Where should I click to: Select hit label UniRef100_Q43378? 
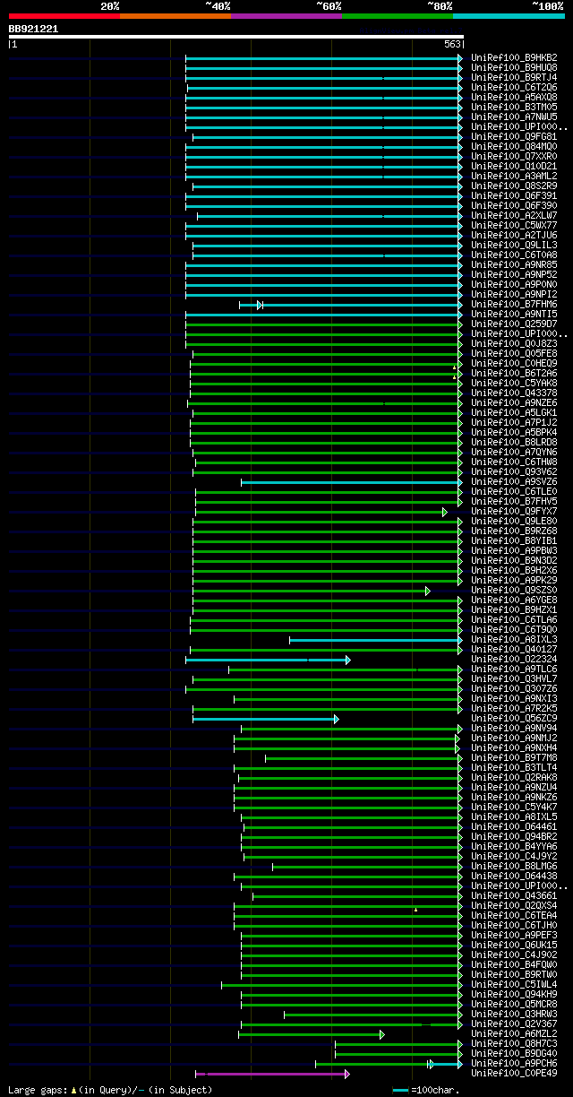click(x=515, y=393)
